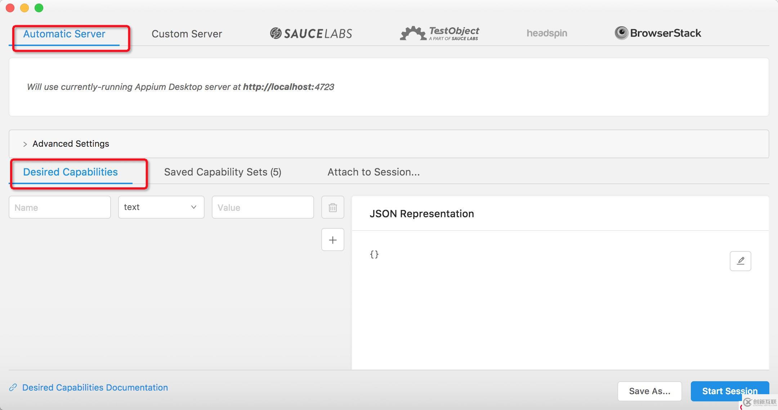The image size is (778, 410).
Task: Click the edit JSON representation icon
Action: (x=742, y=261)
